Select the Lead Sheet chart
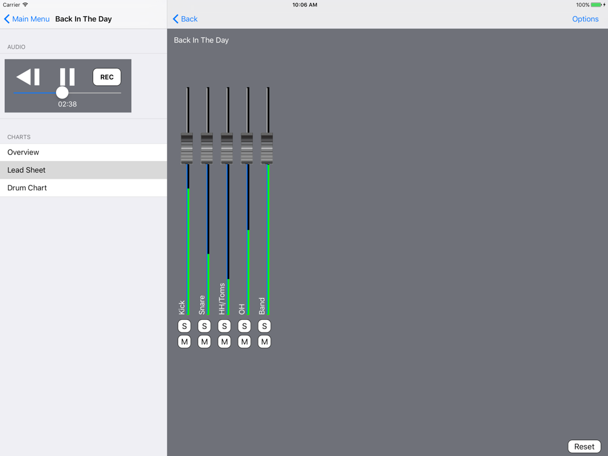608x456 pixels. (83, 170)
